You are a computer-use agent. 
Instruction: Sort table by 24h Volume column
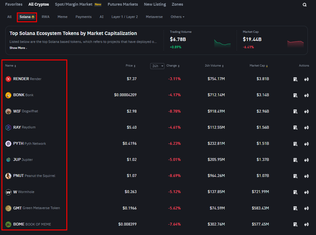(x=214, y=66)
